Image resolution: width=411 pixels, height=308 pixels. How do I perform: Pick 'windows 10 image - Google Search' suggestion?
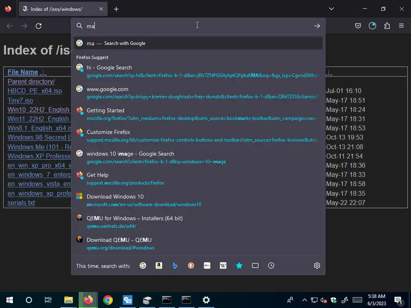(198, 157)
